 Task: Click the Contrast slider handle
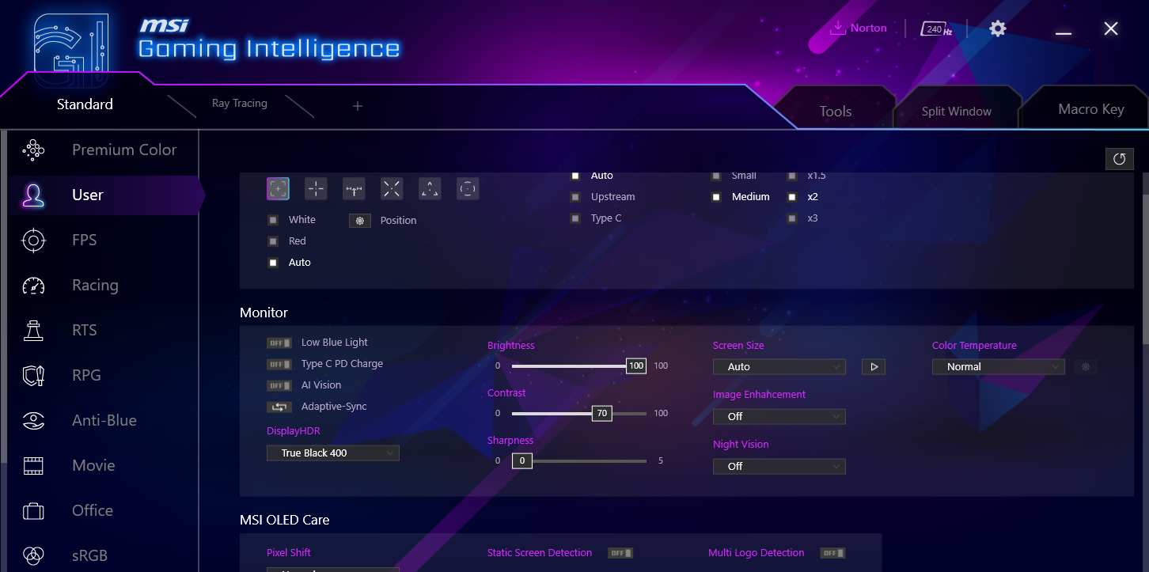[x=602, y=414]
